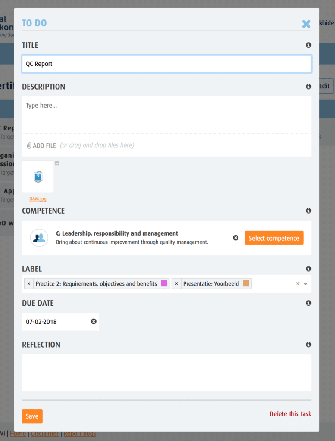Close the TO DO dialog
Viewport: 335px width, 441px height.
(x=306, y=24)
